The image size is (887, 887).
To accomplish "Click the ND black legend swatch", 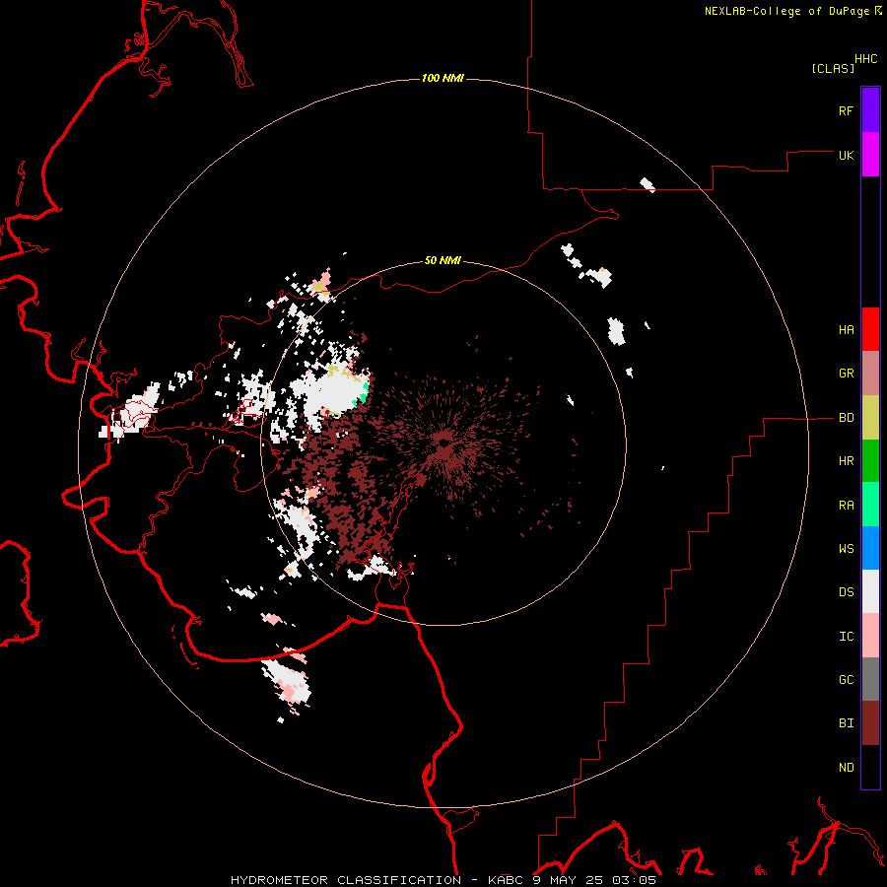I will click(x=870, y=767).
